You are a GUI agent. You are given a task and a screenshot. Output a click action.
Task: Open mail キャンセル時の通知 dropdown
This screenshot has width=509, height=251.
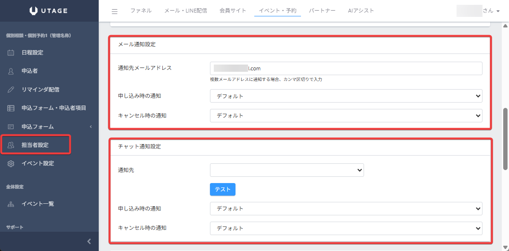click(346, 116)
